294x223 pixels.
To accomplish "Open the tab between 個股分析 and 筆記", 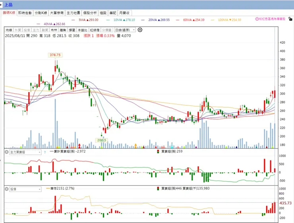I will tap(103, 13).
